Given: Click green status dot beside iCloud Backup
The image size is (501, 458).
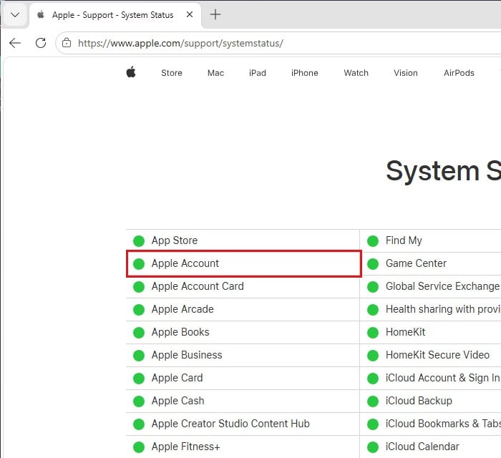Looking at the screenshot, I should pos(373,401).
